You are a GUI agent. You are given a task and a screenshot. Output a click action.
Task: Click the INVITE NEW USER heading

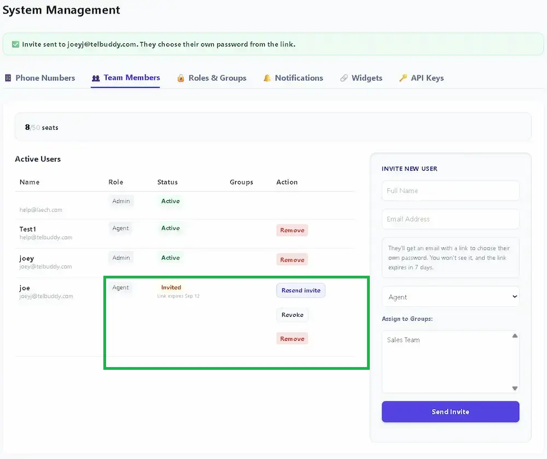pos(410,169)
